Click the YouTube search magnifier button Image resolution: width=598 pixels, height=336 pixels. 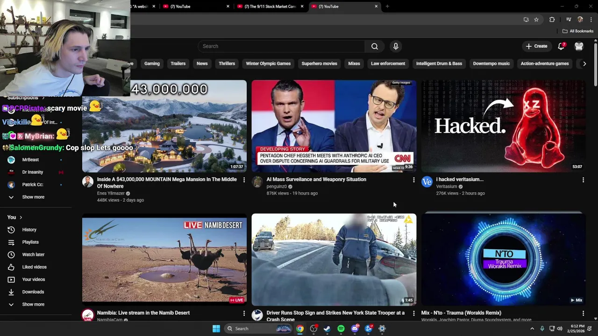[374, 46]
